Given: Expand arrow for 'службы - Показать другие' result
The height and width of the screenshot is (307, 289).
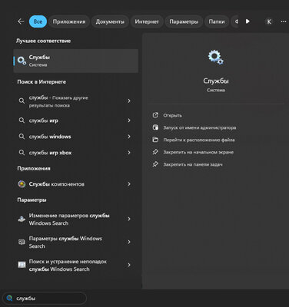Looking at the screenshot, I should pyautogui.click(x=129, y=101).
